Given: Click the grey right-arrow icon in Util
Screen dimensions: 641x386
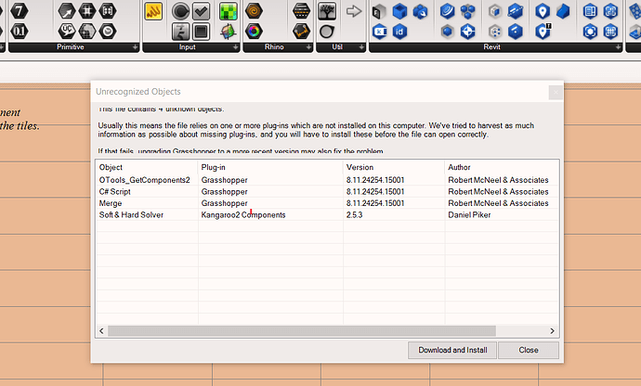Looking at the screenshot, I should pos(354,11).
